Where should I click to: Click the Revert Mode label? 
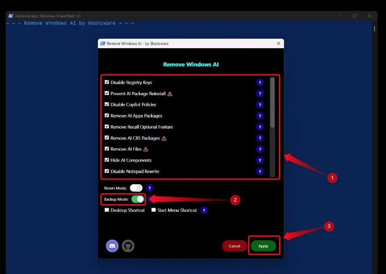[116, 188]
